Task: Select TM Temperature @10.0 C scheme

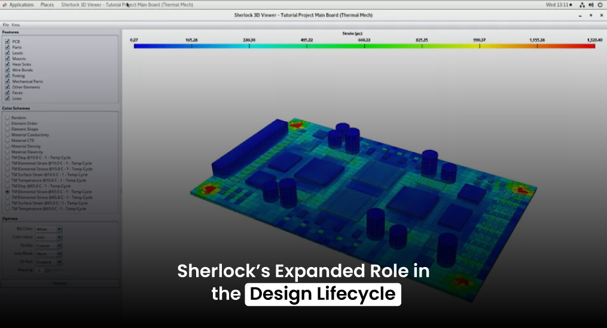Action: (x=7, y=180)
